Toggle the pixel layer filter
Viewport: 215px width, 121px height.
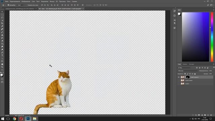pyautogui.click(x=197, y=68)
